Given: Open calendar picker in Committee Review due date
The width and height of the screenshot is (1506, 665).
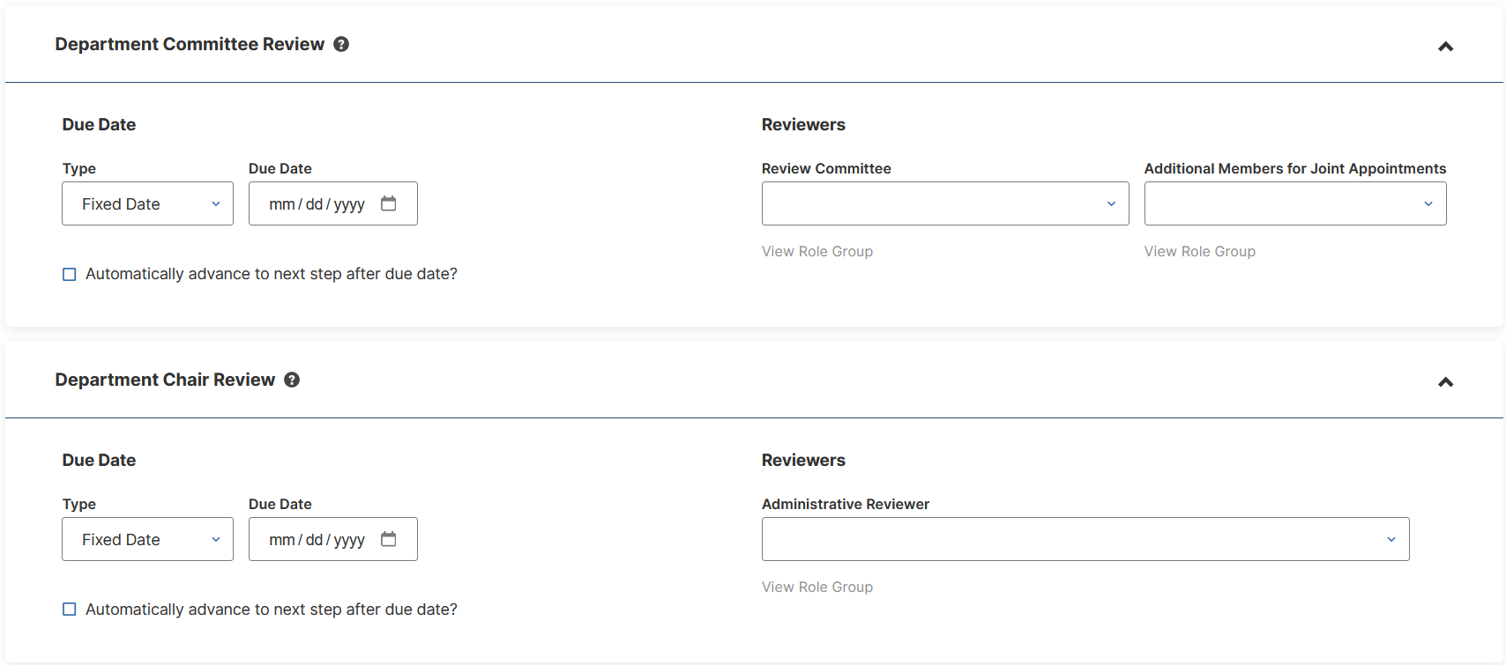Looking at the screenshot, I should point(388,203).
